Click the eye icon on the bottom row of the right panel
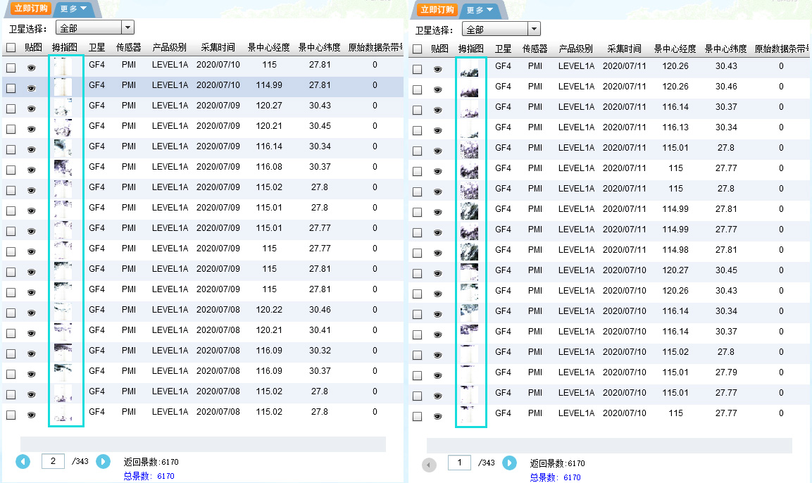Screen dimensions: 812x483 pos(437,413)
